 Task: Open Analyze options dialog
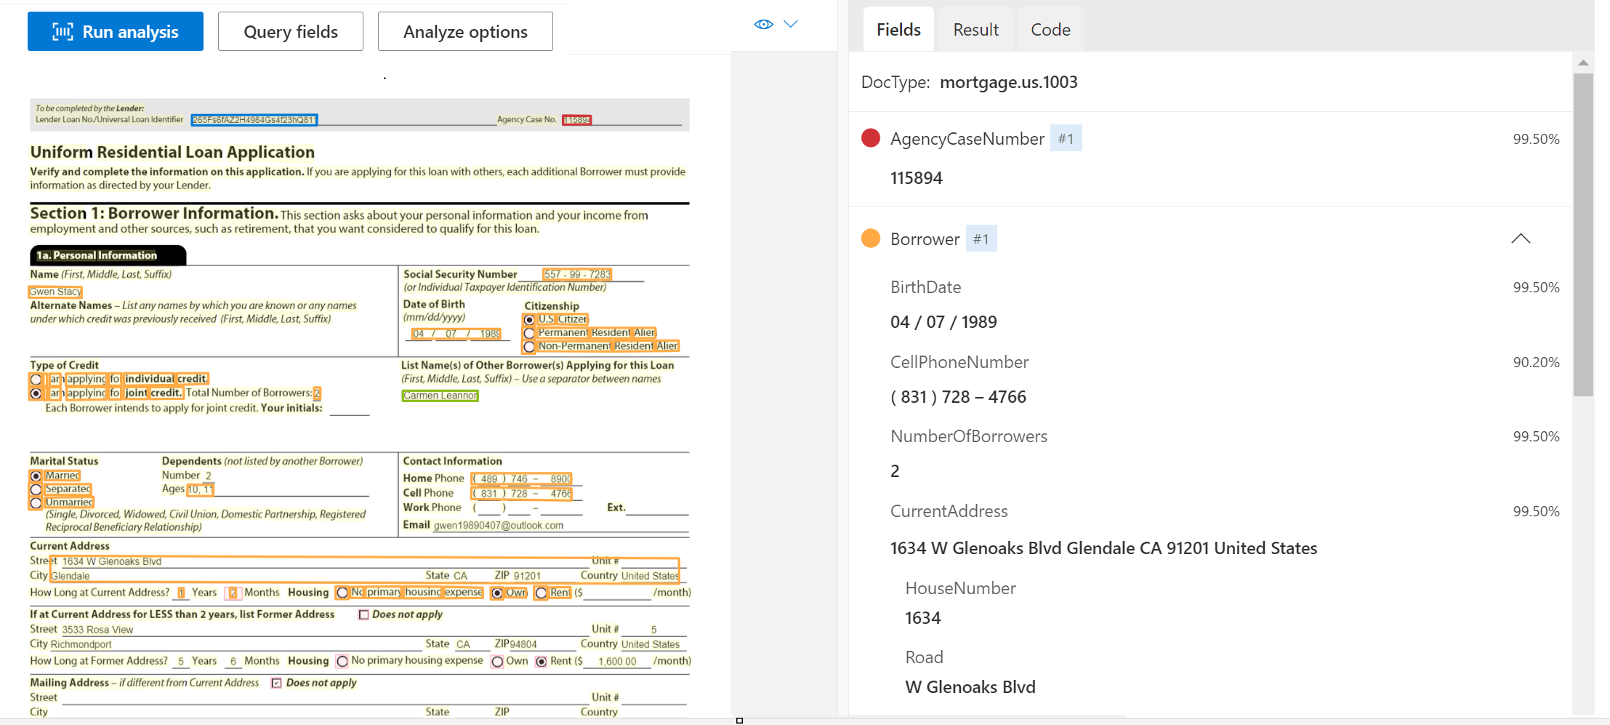pos(465,31)
